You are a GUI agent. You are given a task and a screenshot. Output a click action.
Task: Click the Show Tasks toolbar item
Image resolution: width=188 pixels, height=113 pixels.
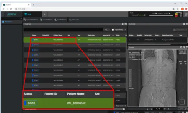pos(74,20)
